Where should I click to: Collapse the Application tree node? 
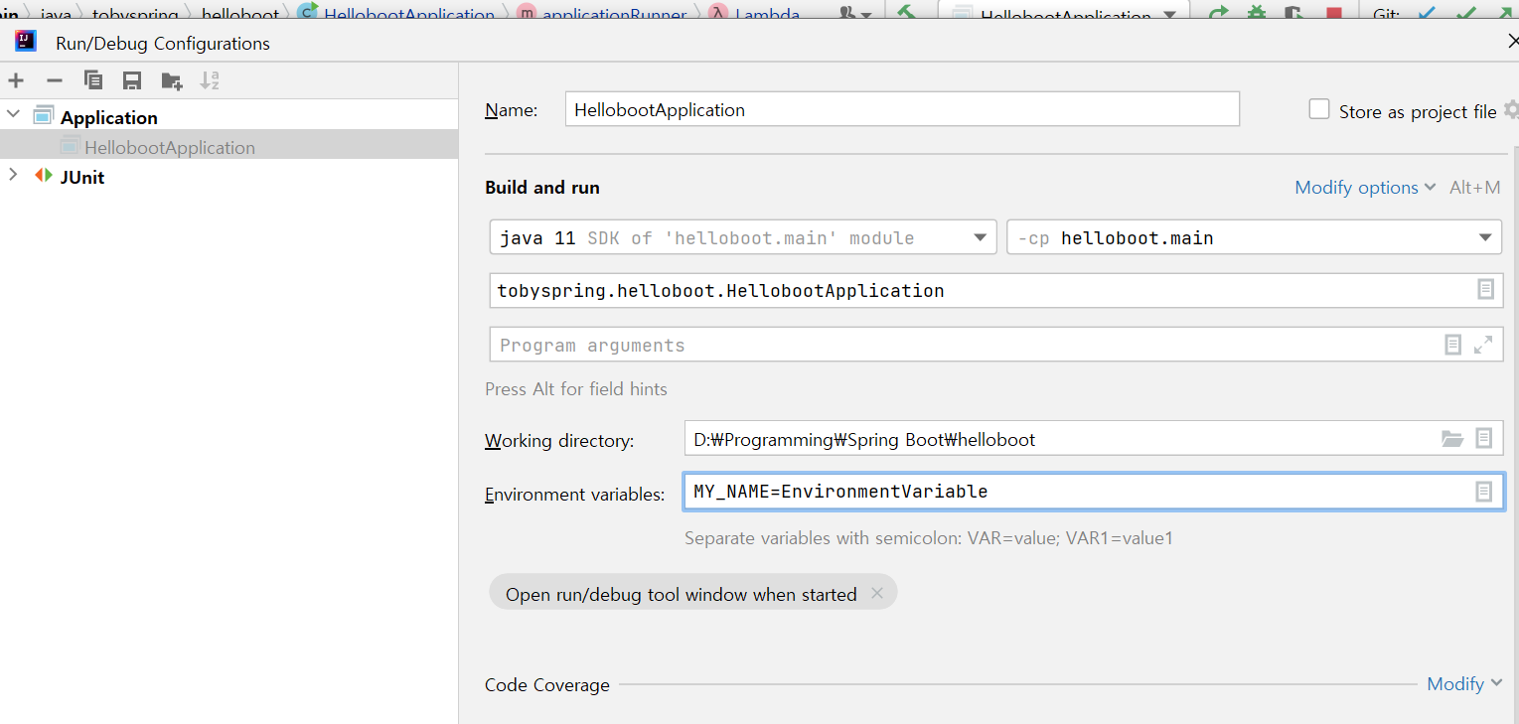[13, 114]
